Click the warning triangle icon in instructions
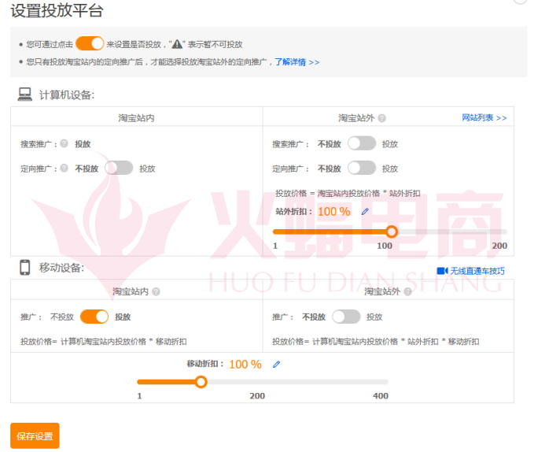Screen dimensions: 534x452 coord(177,44)
